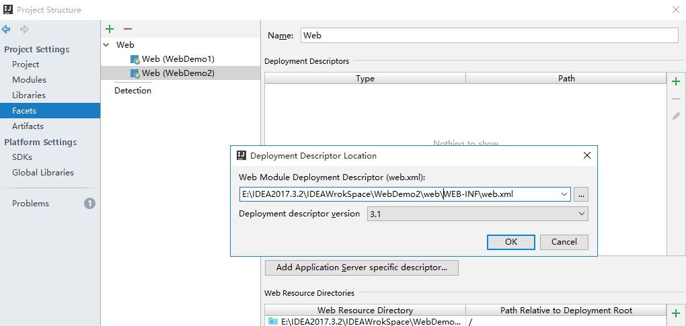Browse for web.xml with ellipsis button
Image resolution: width=686 pixels, height=326 pixels.
pyautogui.click(x=581, y=194)
